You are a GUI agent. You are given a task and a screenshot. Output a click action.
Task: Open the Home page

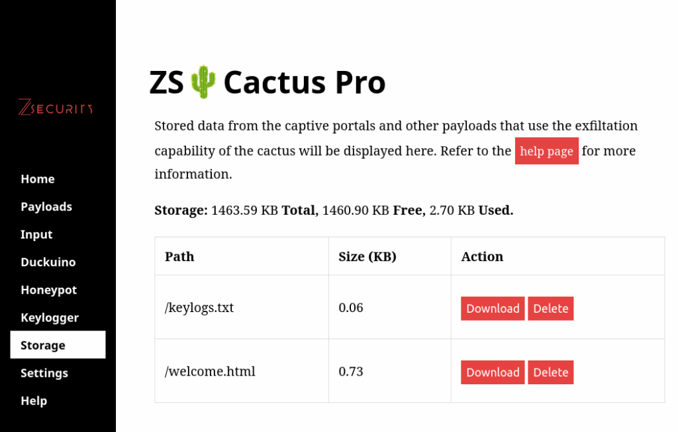point(38,179)
